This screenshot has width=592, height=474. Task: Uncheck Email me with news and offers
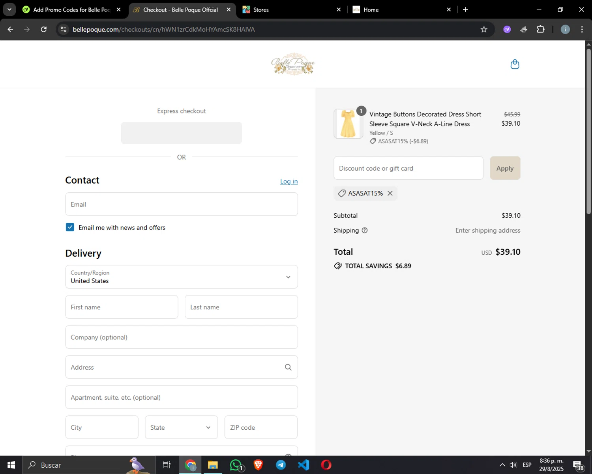[70, 227]
